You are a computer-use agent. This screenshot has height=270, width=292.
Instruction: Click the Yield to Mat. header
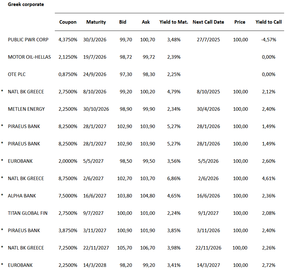[x=174, y=22]
